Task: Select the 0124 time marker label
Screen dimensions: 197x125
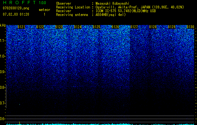Action: click(78, 27)
